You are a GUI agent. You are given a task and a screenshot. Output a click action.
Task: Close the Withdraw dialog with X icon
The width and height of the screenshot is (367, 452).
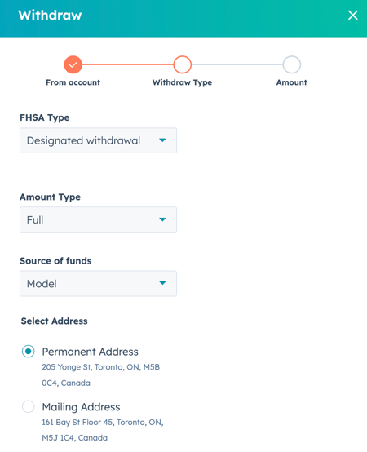coord(352,16)
